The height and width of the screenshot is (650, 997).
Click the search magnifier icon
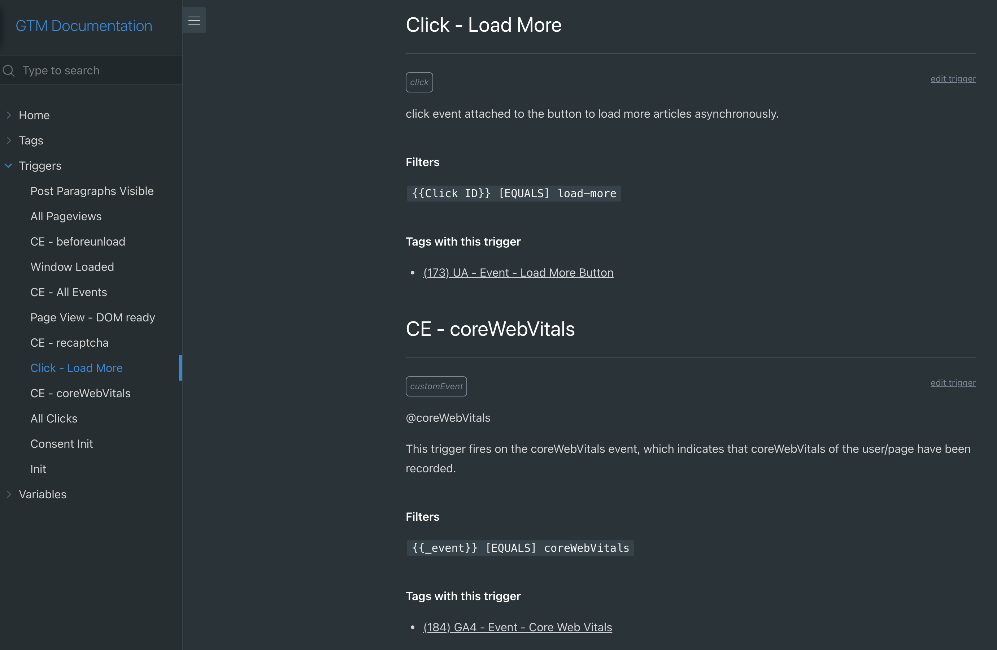pyautogui.click(x=9, y=70)
